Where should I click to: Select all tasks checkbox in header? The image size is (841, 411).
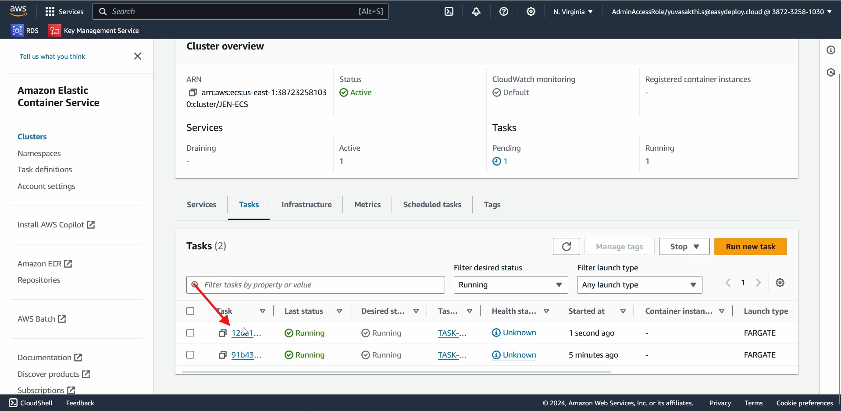tap(190, 311)
